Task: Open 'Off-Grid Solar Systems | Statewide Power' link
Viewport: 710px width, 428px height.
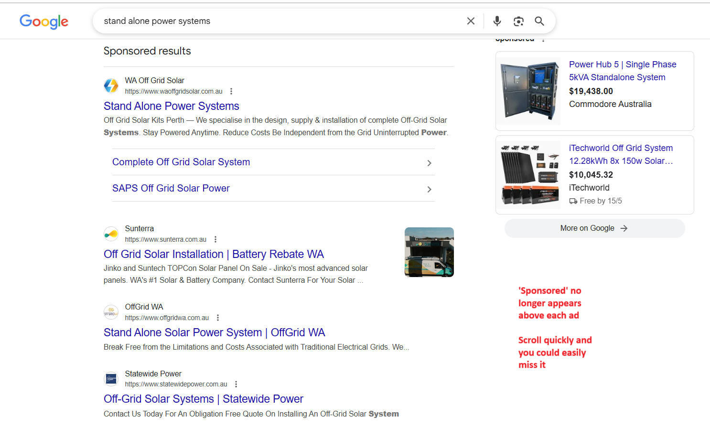Action: [204, 399]
